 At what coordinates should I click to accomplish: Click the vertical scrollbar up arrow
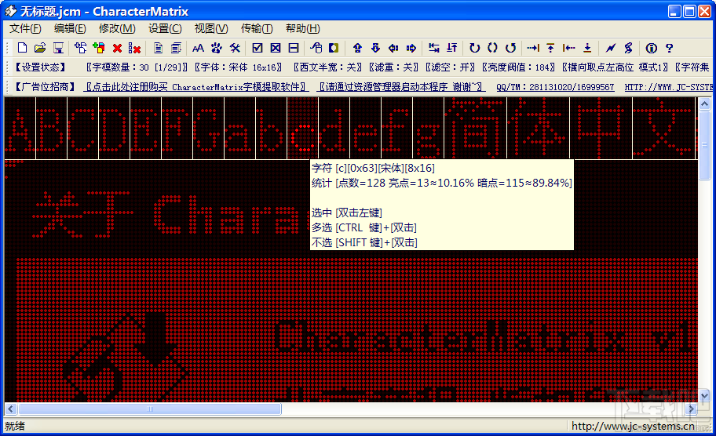point(704,104)
